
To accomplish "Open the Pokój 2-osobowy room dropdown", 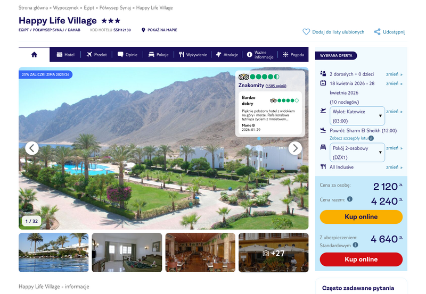I will (x=357, y=153).
